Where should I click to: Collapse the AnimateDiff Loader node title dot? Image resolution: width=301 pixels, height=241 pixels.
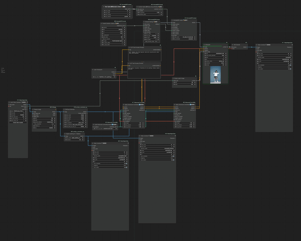(x=173, y=20)
